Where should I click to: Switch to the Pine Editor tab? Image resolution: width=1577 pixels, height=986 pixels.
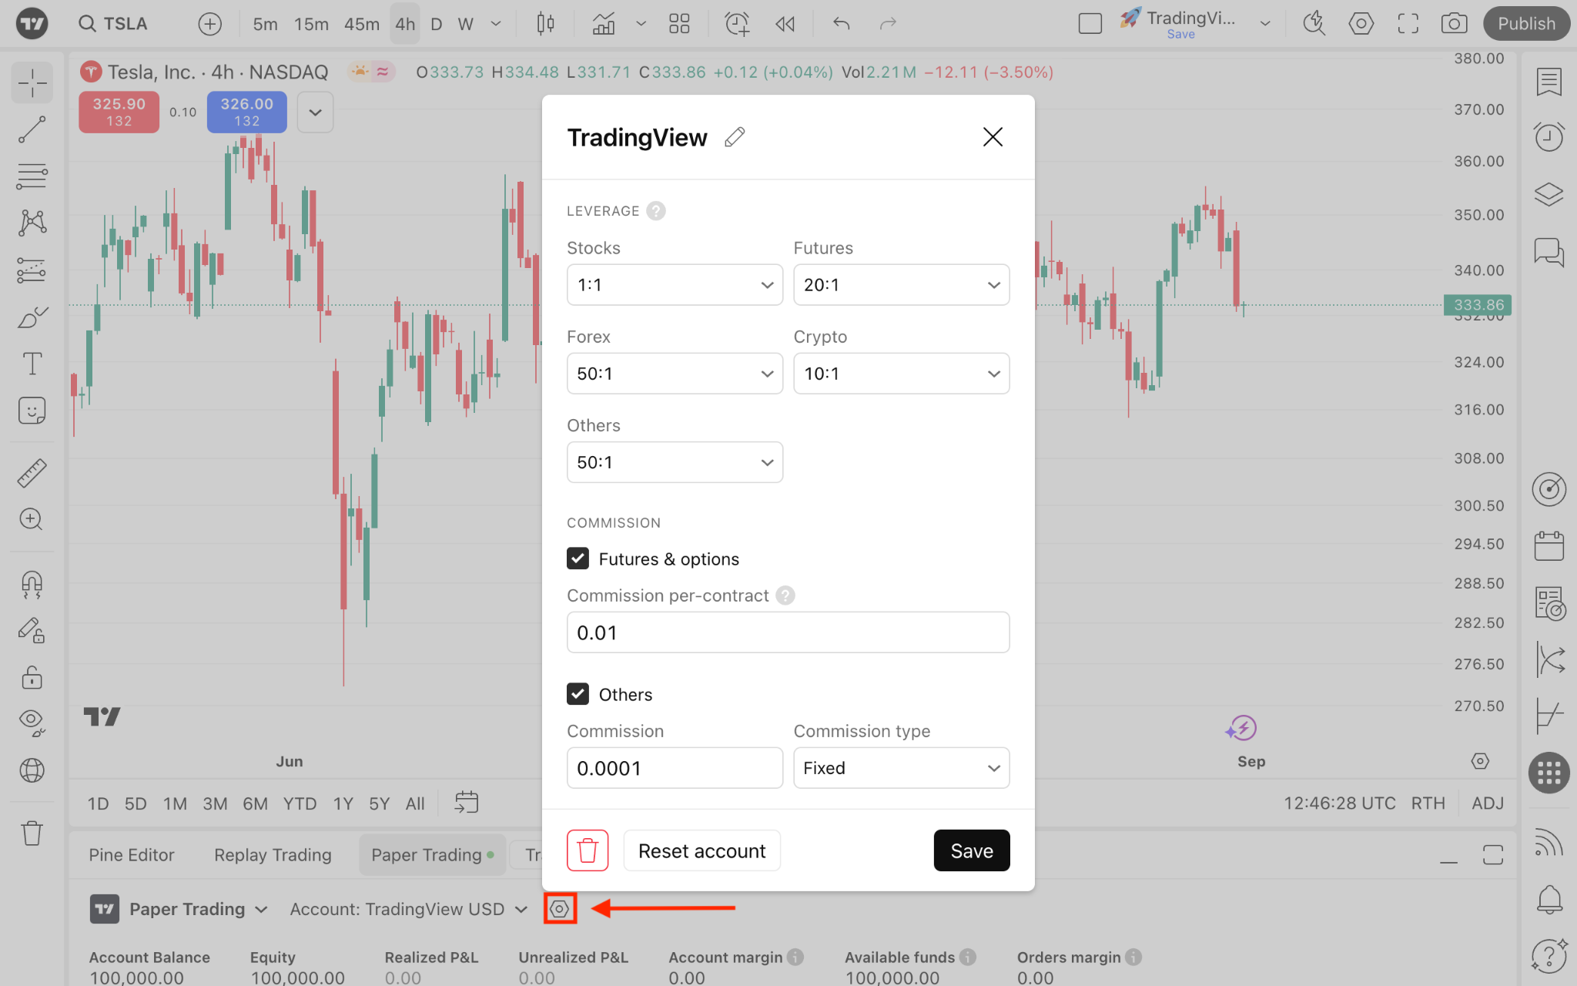pyautogui.click(x=131, y=855)
